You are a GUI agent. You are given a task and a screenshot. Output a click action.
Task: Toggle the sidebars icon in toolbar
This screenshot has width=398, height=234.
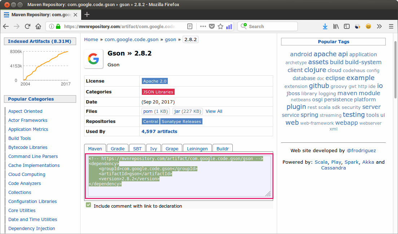(x=346, y=26)
